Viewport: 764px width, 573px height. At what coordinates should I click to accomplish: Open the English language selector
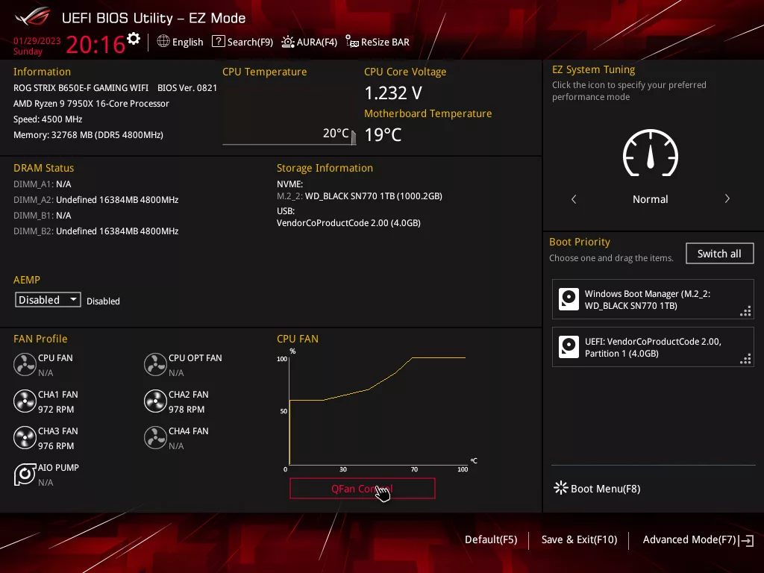coord(180,42)
